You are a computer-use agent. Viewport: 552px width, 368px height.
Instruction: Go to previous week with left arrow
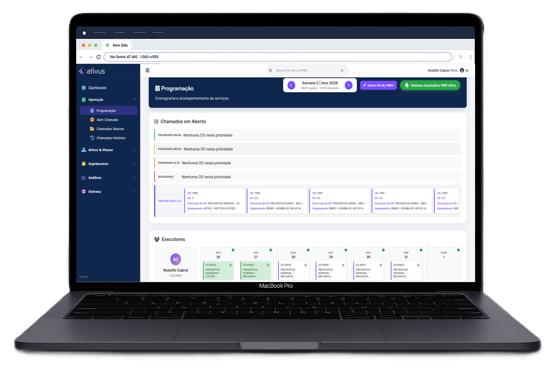(291, 85)
